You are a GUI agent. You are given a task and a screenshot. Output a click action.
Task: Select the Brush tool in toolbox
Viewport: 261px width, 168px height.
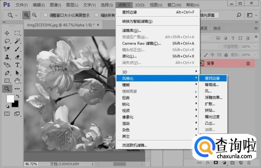[x=17, y=49]
